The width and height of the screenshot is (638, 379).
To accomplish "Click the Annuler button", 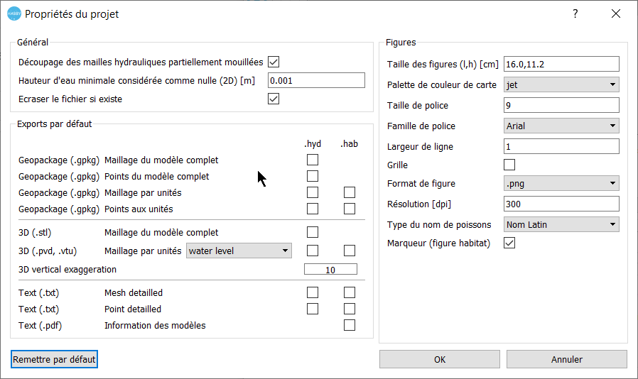I will [x=567, y=360].
